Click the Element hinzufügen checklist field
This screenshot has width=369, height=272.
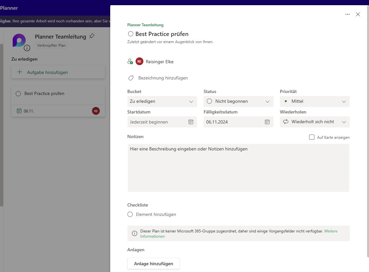156,214
